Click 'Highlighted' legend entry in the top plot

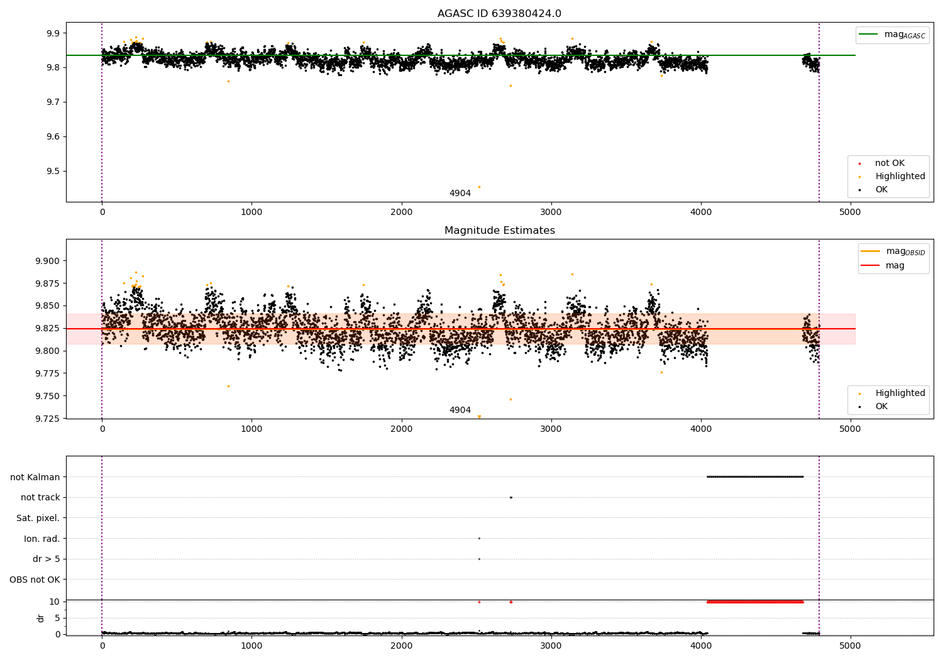pyautogui.click(x=900, y=177)
